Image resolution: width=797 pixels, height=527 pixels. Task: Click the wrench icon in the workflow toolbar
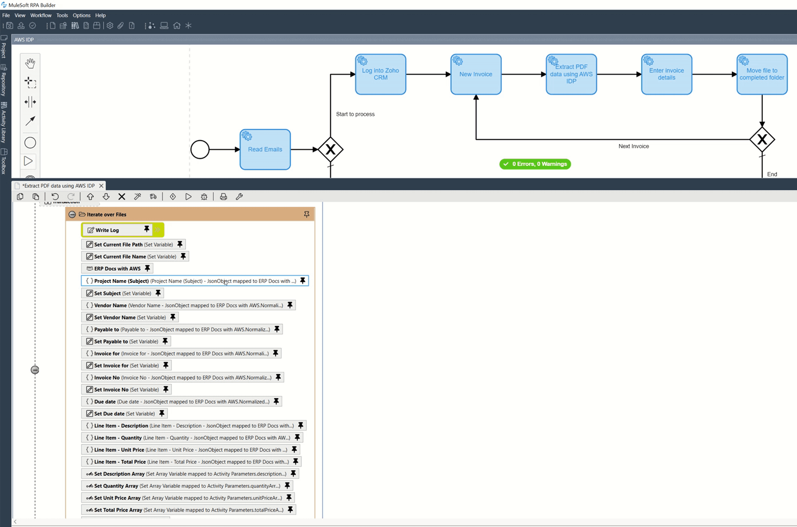pos(239,197)
